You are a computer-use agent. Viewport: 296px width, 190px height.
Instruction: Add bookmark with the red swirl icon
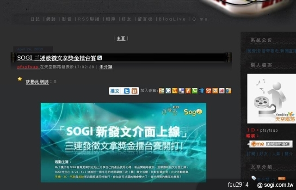pos(209,91)
